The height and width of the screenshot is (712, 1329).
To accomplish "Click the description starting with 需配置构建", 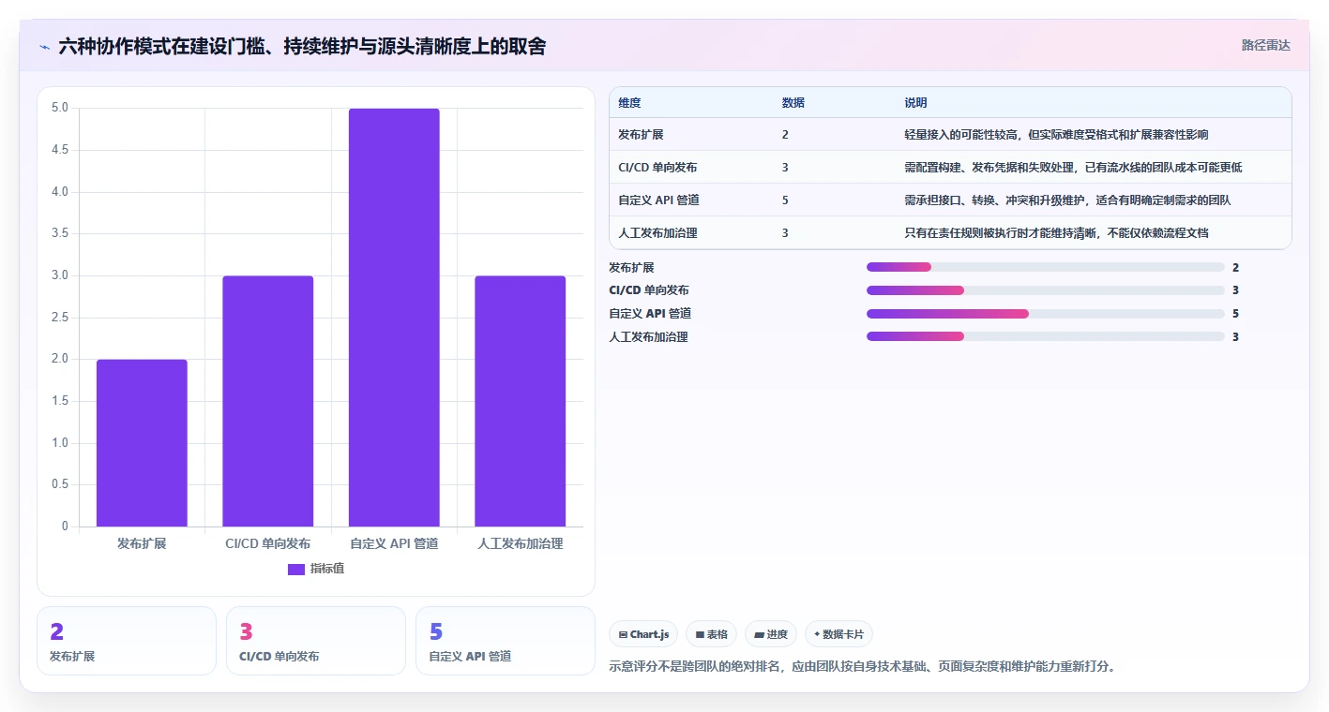I will (1073, 168).
